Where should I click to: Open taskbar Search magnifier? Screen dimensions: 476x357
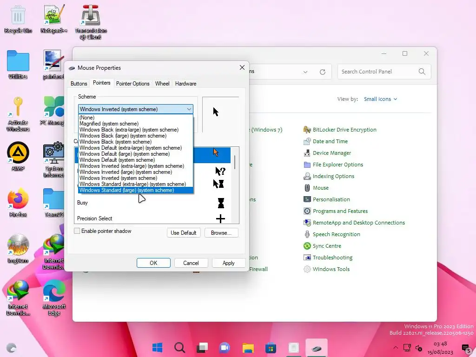pyautogui.click(x=180, y=348)
